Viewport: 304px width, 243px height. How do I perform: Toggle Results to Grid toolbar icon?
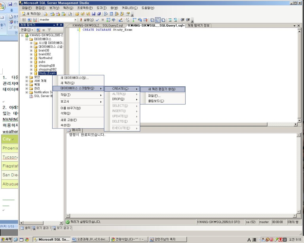click(158, 20)
